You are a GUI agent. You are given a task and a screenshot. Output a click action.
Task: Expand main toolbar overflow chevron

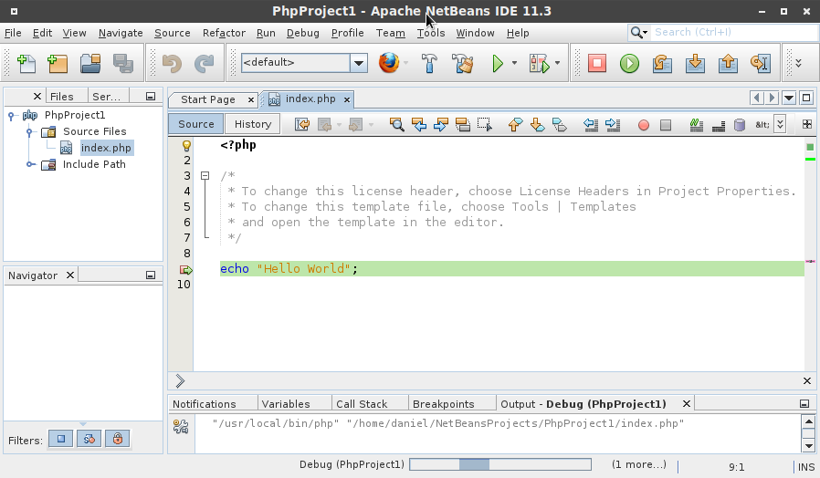pyautogui.click(x=799, y=63)
